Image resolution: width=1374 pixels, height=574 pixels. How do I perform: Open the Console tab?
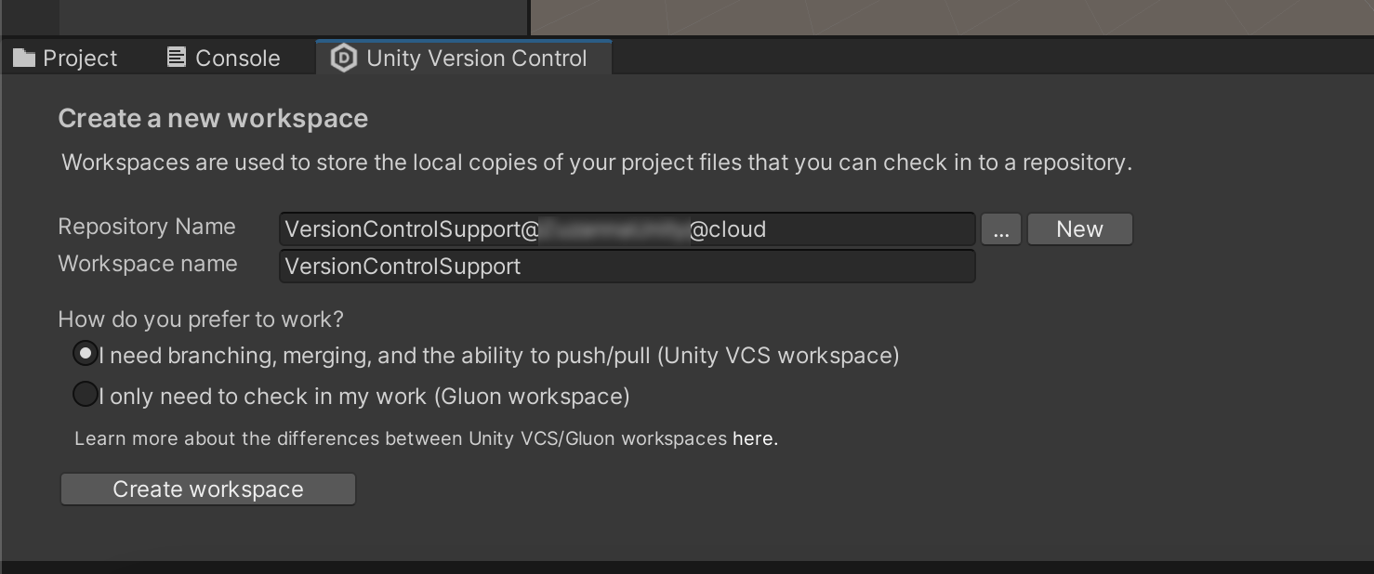pos(237,59)
